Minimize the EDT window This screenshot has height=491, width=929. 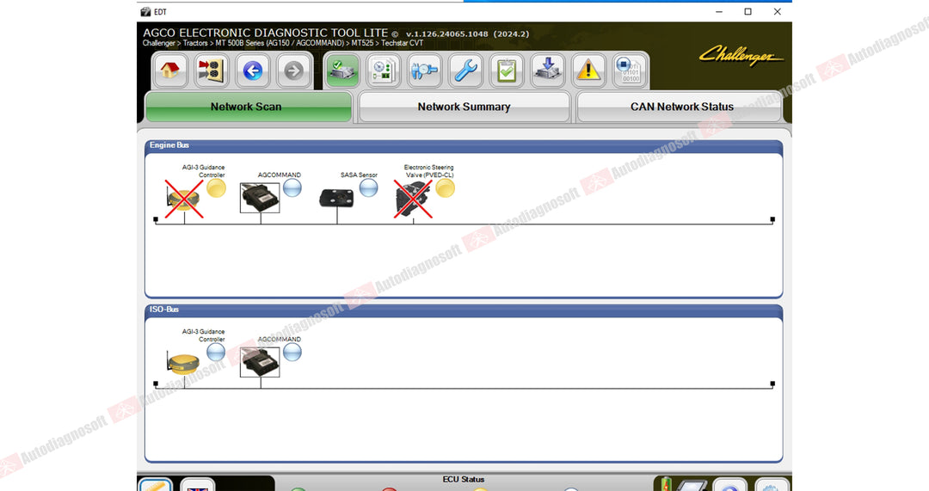718,12
